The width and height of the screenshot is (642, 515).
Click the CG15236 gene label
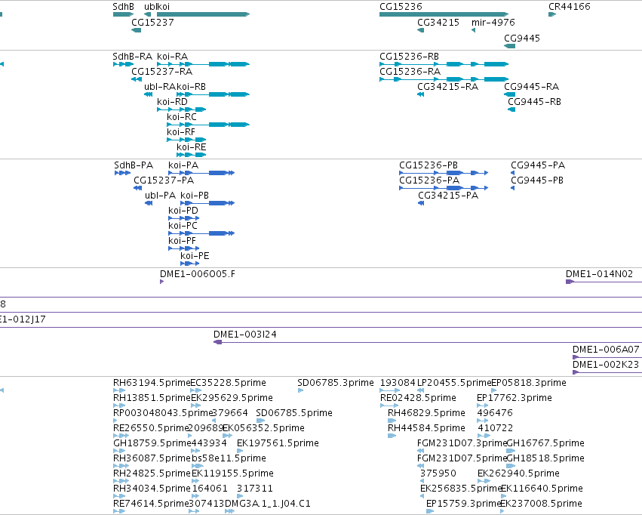(401, 7)
